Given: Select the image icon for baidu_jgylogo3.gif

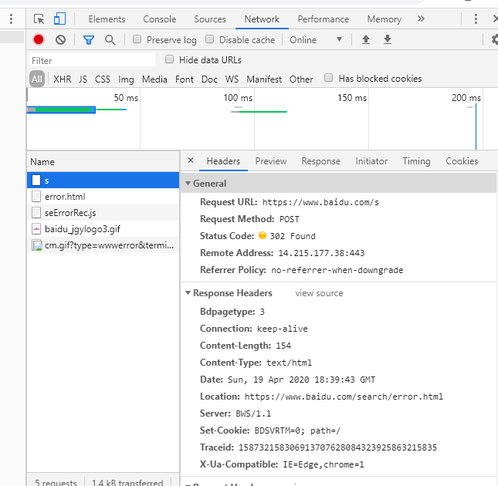Looking at the screenshot, I should (x=36, y=229).
